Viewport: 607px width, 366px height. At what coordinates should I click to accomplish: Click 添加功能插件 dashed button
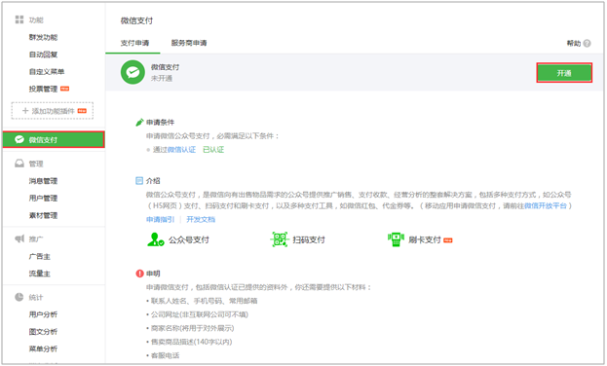[53, 111]
